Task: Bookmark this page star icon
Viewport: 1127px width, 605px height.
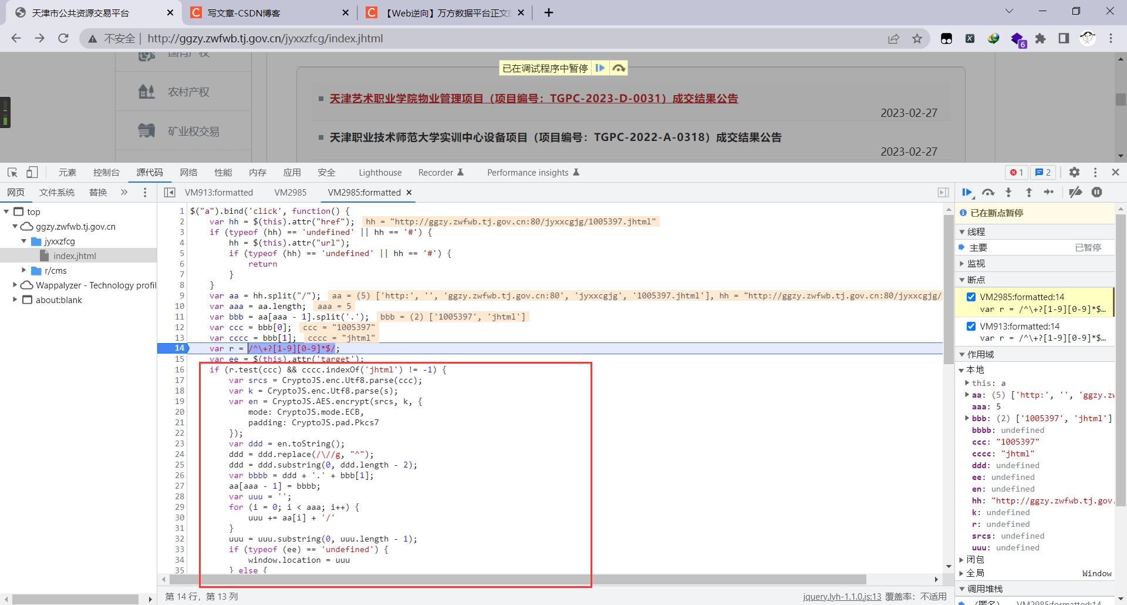Action: tap(917, 38)
